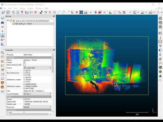163x122 pixels.
Task: Open the Edit menu
Action: (10, 8)
